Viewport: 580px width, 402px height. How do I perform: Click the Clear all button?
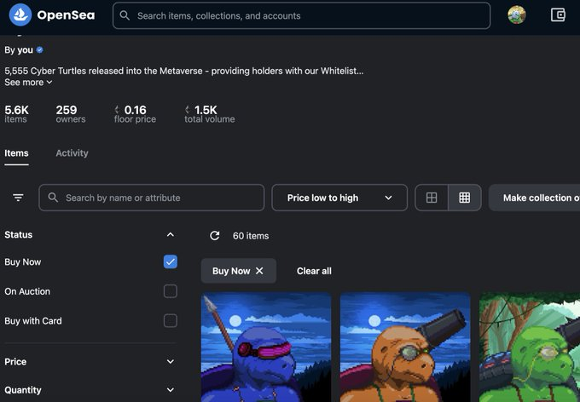(x=314, y=271)
